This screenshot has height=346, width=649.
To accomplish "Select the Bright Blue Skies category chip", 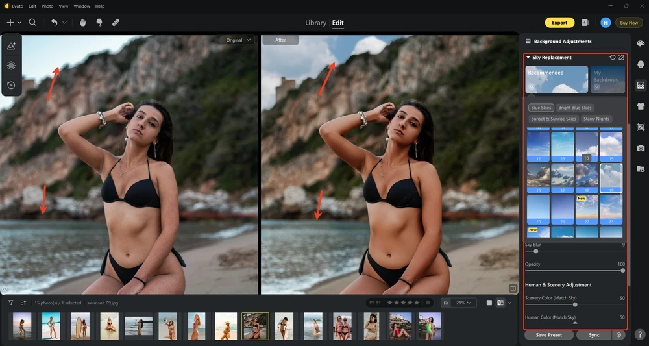I will pos(575,108).
